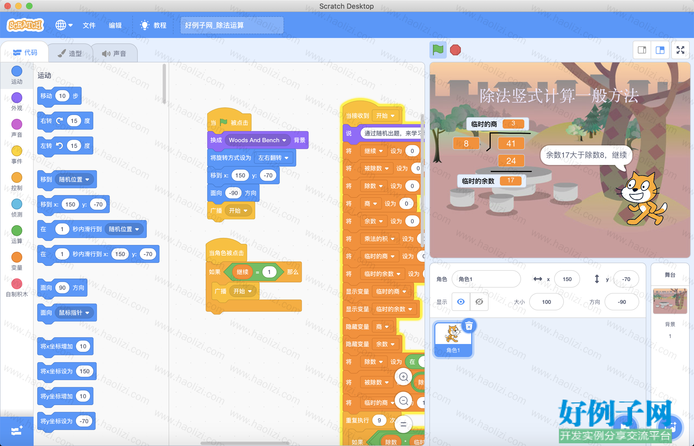
Task: Select the 运动 motion category circle
Action: 17,71
